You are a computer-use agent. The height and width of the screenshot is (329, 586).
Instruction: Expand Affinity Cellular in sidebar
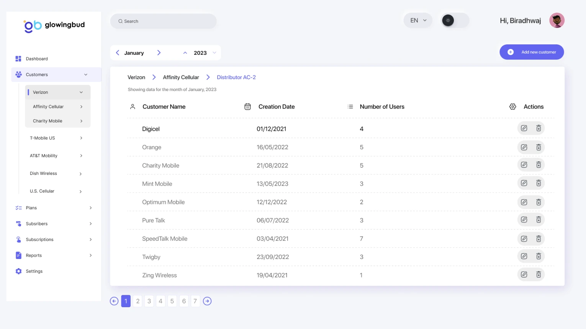(81, 107)
